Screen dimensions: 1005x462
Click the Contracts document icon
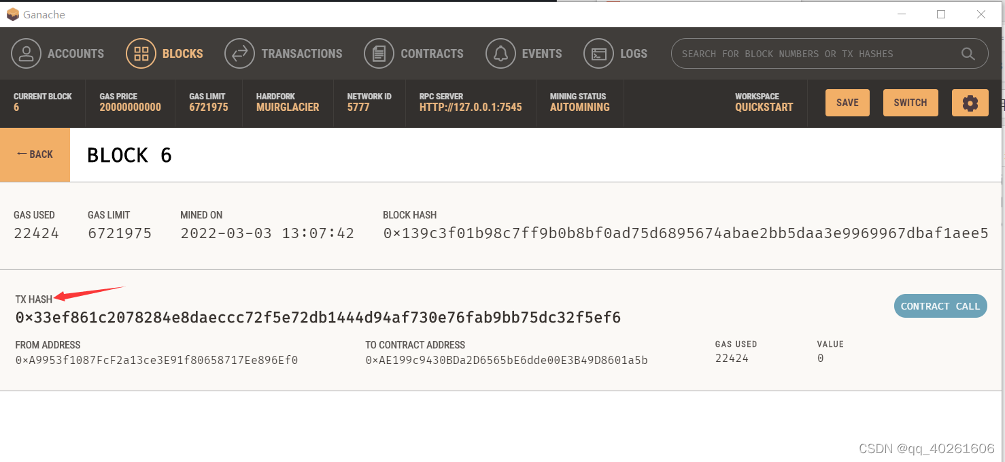click(x=379, y=54)
